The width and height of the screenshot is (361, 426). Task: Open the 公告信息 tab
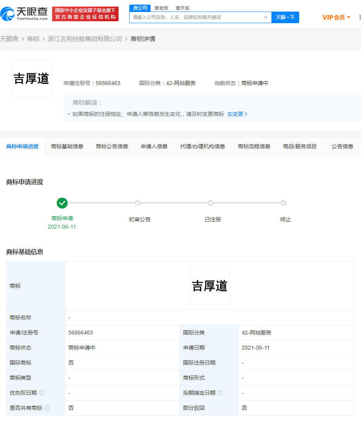point(342,146)
